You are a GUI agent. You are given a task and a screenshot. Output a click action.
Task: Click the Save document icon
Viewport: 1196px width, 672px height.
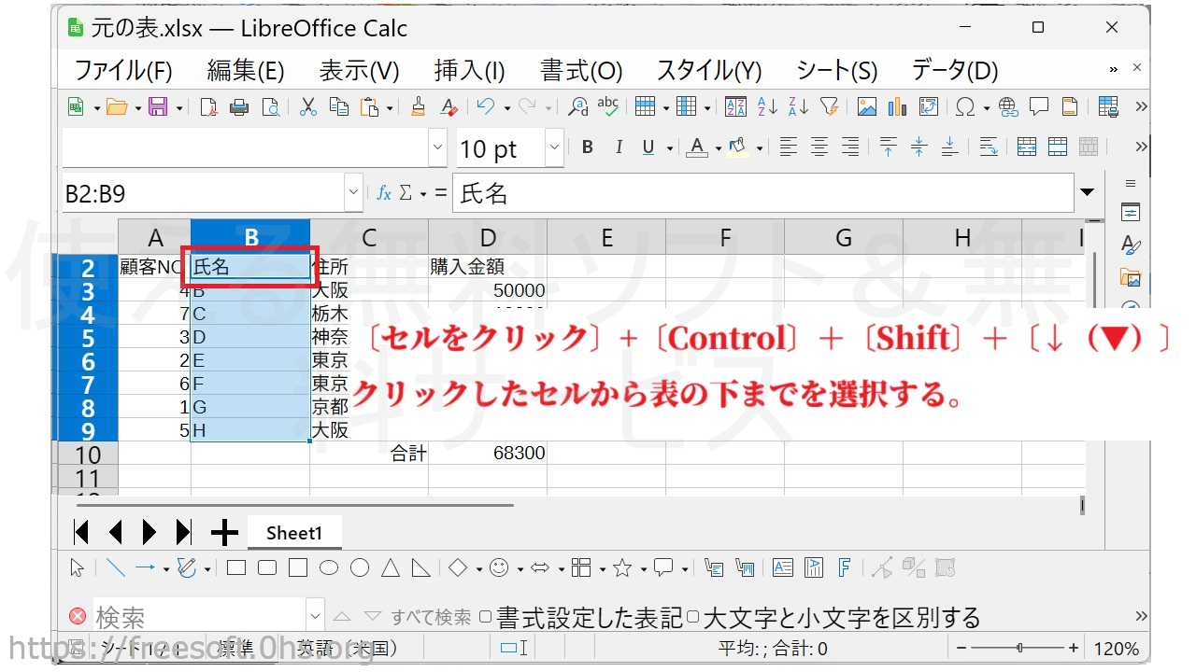coord(158,106)
